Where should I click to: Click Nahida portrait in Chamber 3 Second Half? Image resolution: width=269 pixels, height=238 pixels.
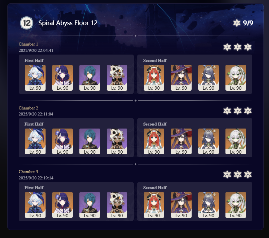236,205
